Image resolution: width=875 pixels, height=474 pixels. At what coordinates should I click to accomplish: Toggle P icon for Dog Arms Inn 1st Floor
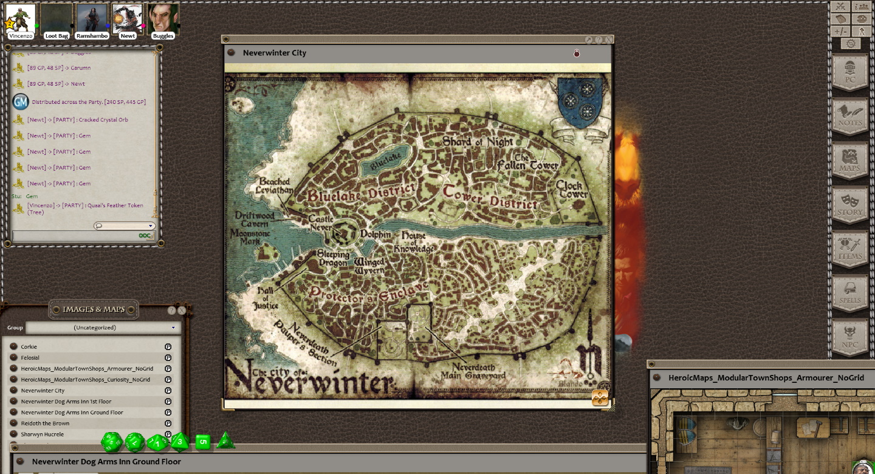pos(168,402)
